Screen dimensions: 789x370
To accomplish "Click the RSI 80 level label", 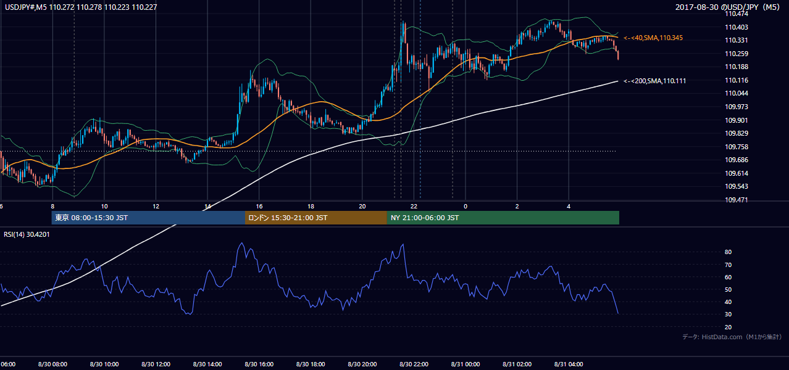I will click(x=728, y=252).
